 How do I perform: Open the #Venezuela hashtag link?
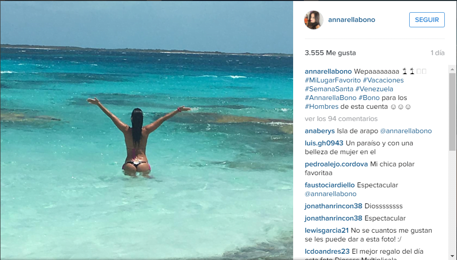[x=374, y=89]
